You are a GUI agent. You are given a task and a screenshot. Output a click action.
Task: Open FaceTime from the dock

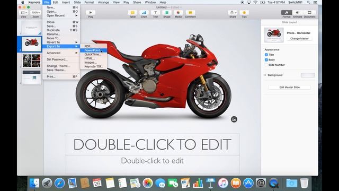(173, 183)
